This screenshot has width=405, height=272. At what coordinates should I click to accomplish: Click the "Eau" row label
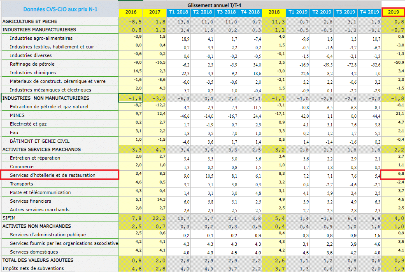14,133
